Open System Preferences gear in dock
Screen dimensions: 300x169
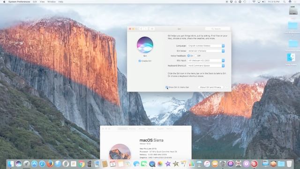[x=223, y=164]
